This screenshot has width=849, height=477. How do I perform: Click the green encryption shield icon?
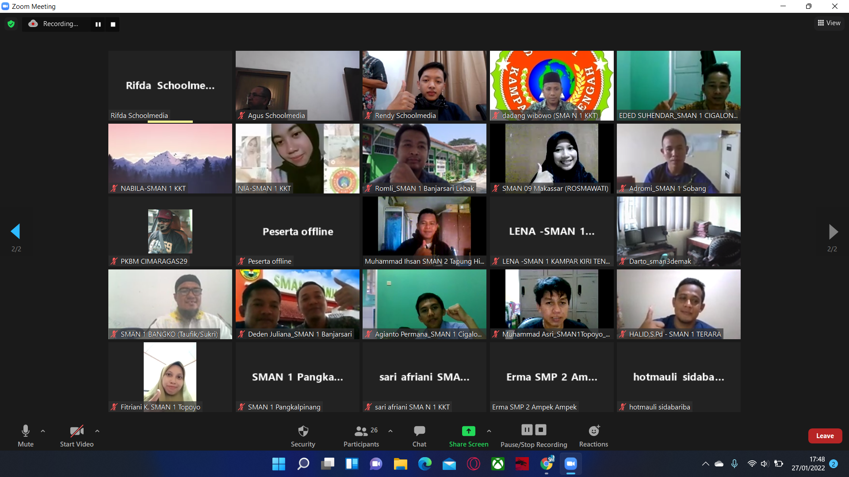11,24
